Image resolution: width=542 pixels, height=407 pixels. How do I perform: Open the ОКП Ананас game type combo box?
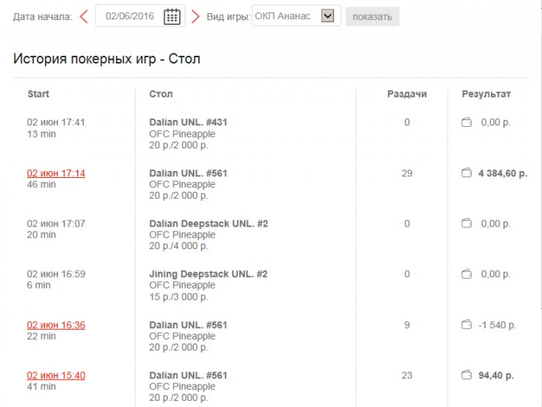click(286, 16)
